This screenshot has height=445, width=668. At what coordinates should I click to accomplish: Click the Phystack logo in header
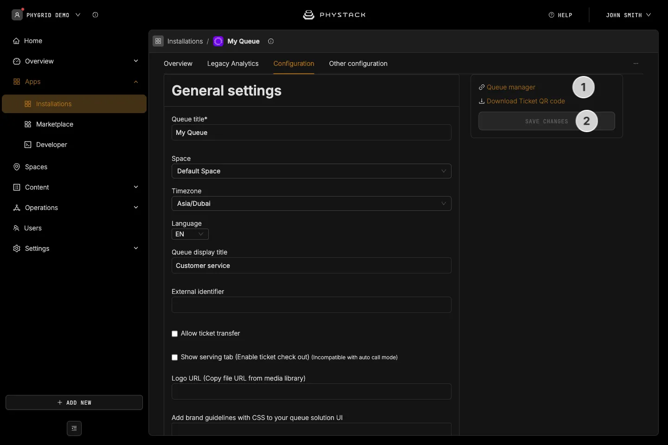pyautogui.click(x=334, y=15)
